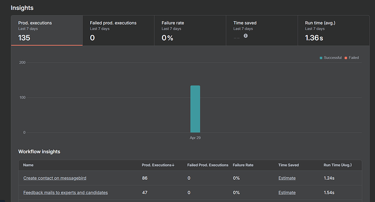Select the Prod. executions tab

47,30
